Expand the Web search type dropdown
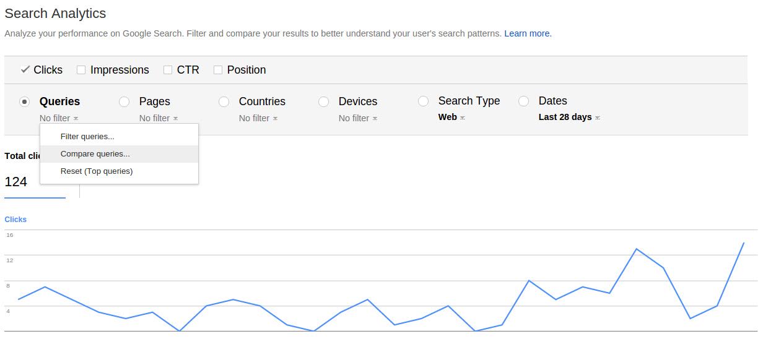 (451, 117)
